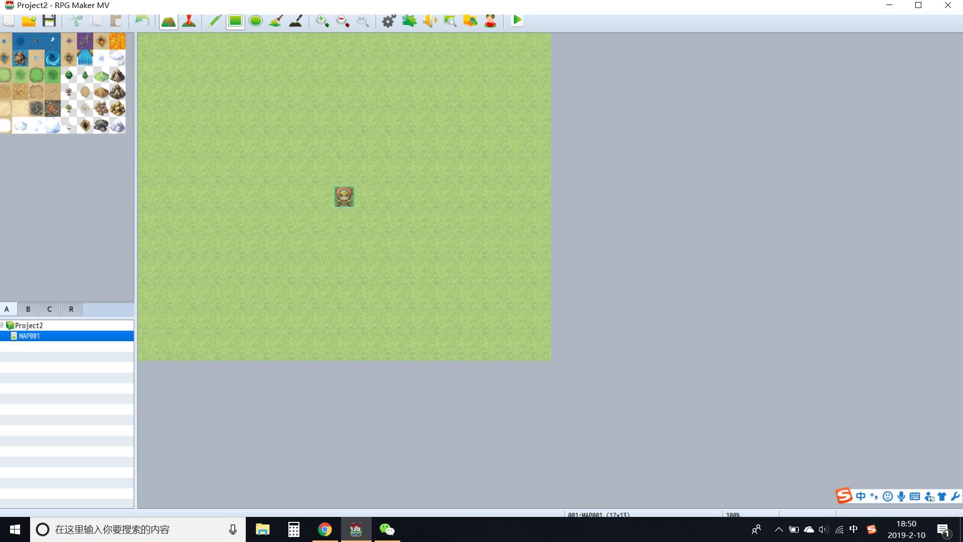Select the Shadow Pen tool
The height and width of the screenshot is (542, 963).
click(x=296, y=21)
